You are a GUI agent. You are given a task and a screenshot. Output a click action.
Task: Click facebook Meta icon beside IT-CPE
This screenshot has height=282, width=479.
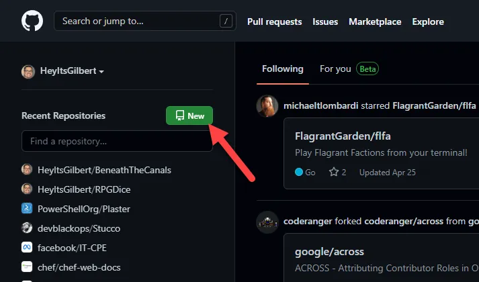(27, 247)
